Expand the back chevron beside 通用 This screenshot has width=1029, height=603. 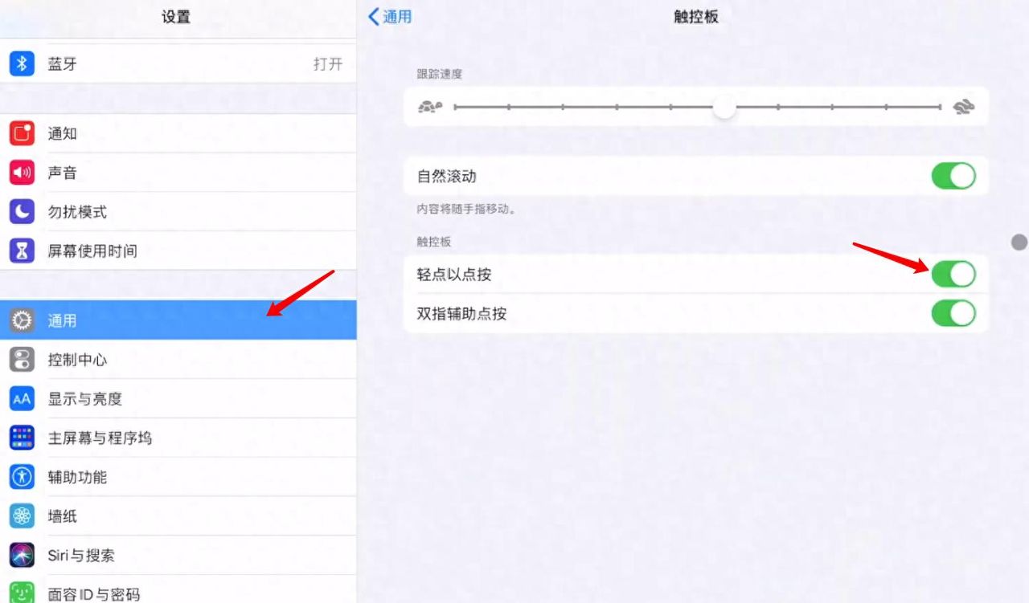tap(371, 16)
